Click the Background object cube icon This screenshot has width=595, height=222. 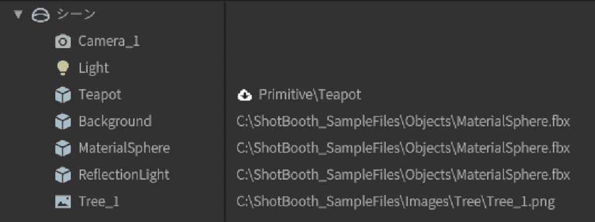click(x=63, y=122)
